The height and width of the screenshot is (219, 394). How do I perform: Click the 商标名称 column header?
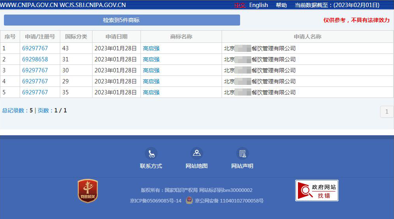(181, 37)
